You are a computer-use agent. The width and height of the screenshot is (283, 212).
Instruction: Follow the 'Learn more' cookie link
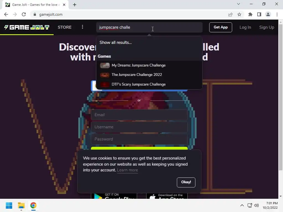pos(127,170)
